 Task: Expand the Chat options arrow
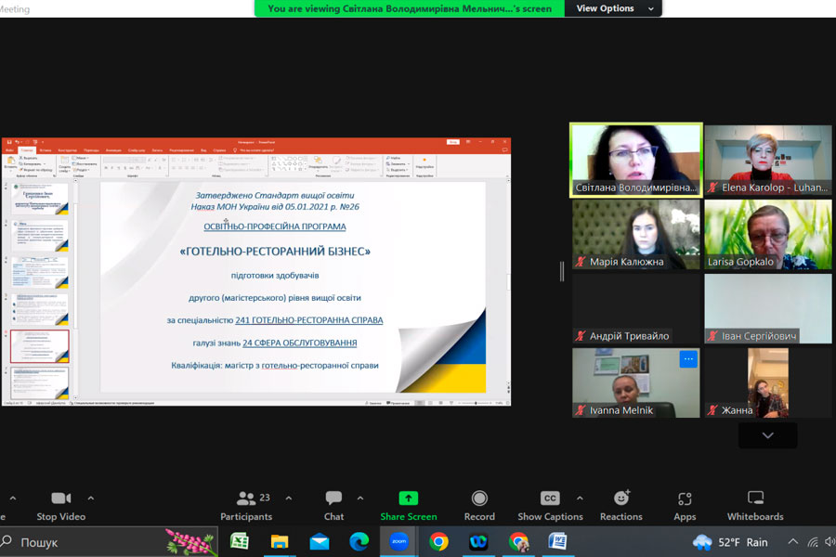coord(360,498)
